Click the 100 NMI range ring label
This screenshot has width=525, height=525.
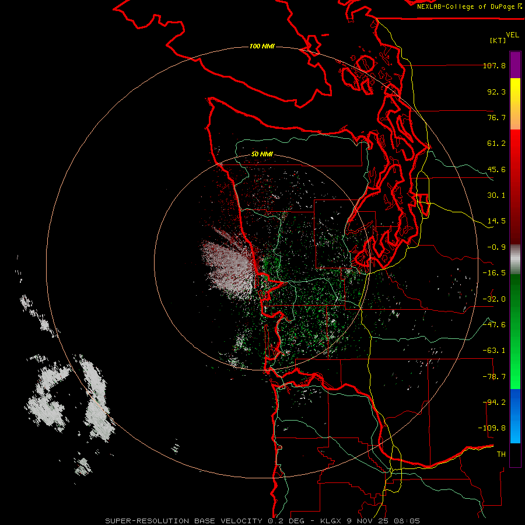[x=262, y=46]
